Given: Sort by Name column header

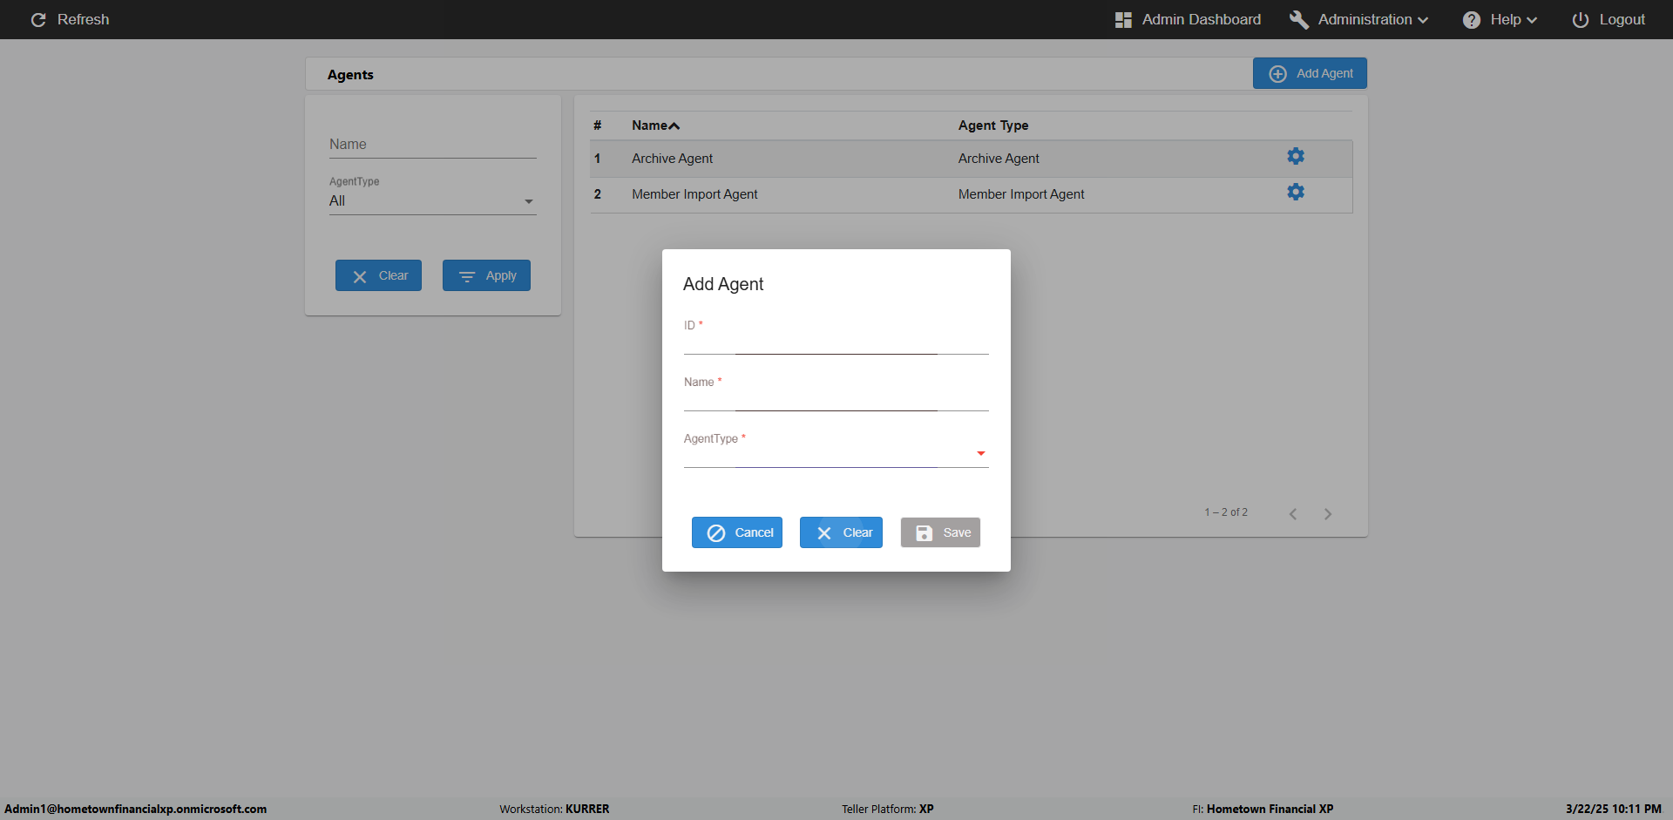Looking at the screenshot, I should [655, 125].
